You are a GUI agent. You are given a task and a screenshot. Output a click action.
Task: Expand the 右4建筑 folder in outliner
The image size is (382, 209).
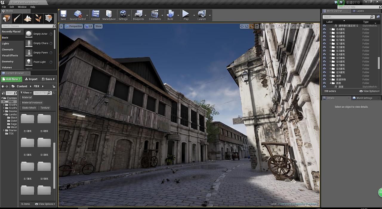(x=330, y=29)
